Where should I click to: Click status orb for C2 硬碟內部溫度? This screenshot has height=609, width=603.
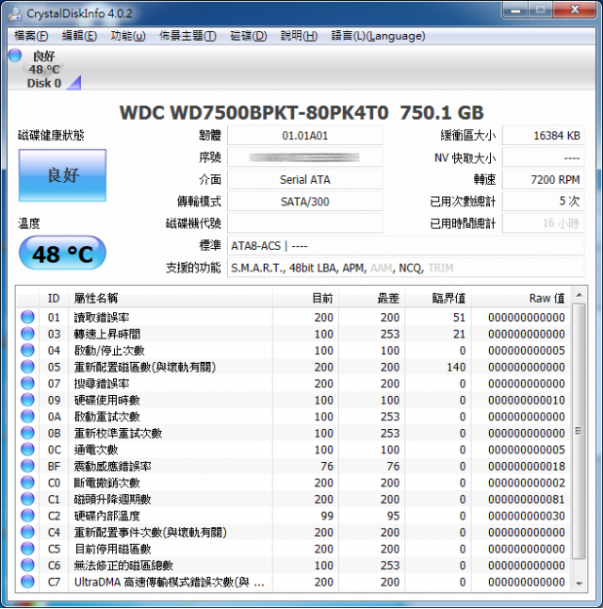tap(27, 516)
